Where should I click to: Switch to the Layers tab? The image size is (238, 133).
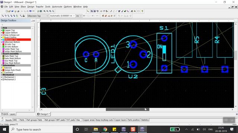pos(12,114)
